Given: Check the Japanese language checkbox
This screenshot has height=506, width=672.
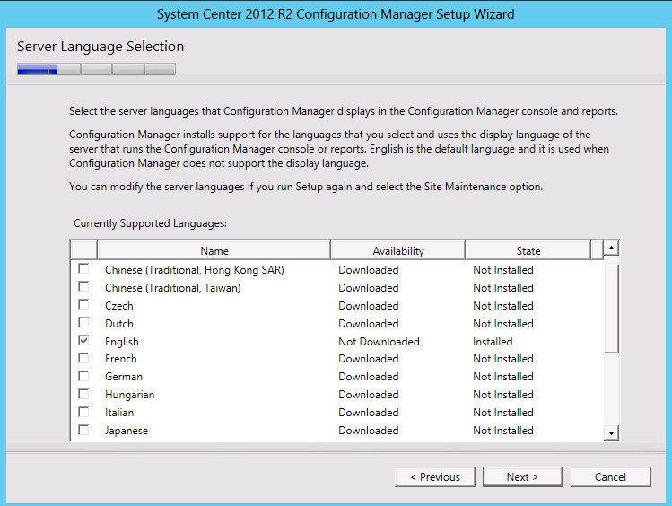Looking at the screenshot, I should [83, 430].
